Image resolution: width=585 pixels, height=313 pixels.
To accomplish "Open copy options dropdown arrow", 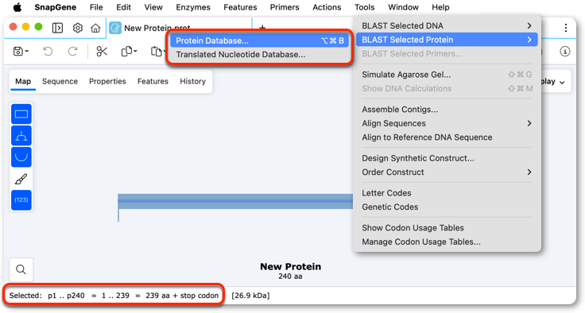I will [135, 51].
